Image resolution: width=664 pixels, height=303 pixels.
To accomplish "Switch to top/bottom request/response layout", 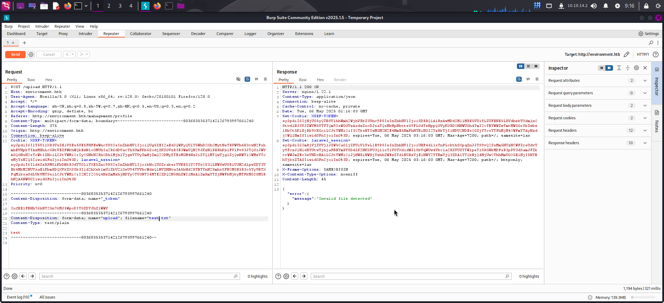I will tap(528, 66).
